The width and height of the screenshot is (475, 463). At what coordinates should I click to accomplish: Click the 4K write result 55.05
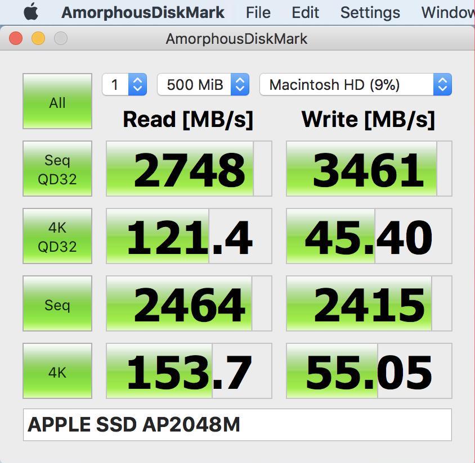pyautogui.click(x=369, y=371)
